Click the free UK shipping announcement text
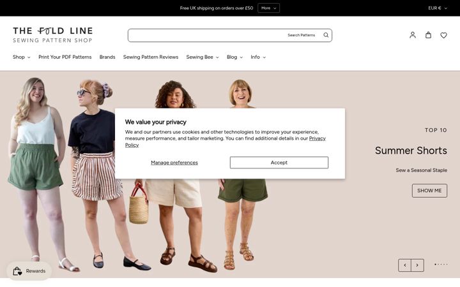460x287 pixels. coord(217,8)
